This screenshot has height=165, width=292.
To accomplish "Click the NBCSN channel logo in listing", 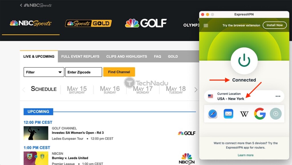I will [187, 159].
